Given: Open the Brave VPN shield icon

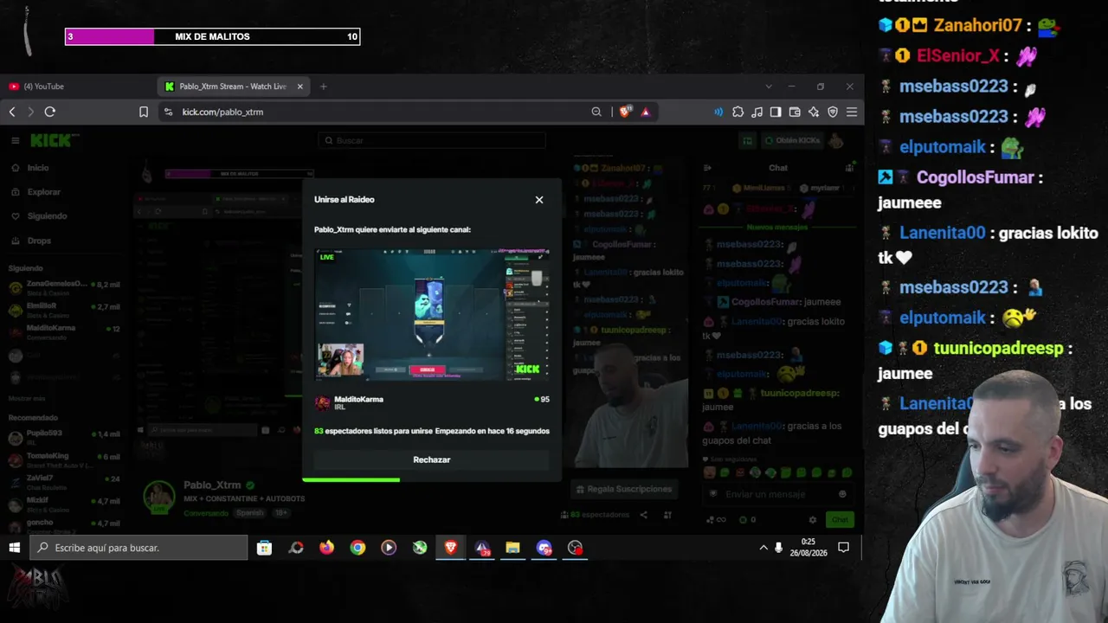Looking at the screenshot, I should pyautogui.click(x=833, y=112).
